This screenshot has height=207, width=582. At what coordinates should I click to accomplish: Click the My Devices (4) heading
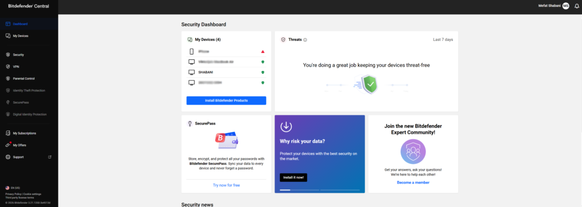click(208, 39)
